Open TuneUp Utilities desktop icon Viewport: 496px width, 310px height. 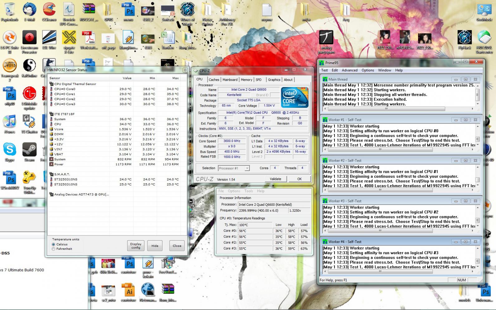(29, 182)
